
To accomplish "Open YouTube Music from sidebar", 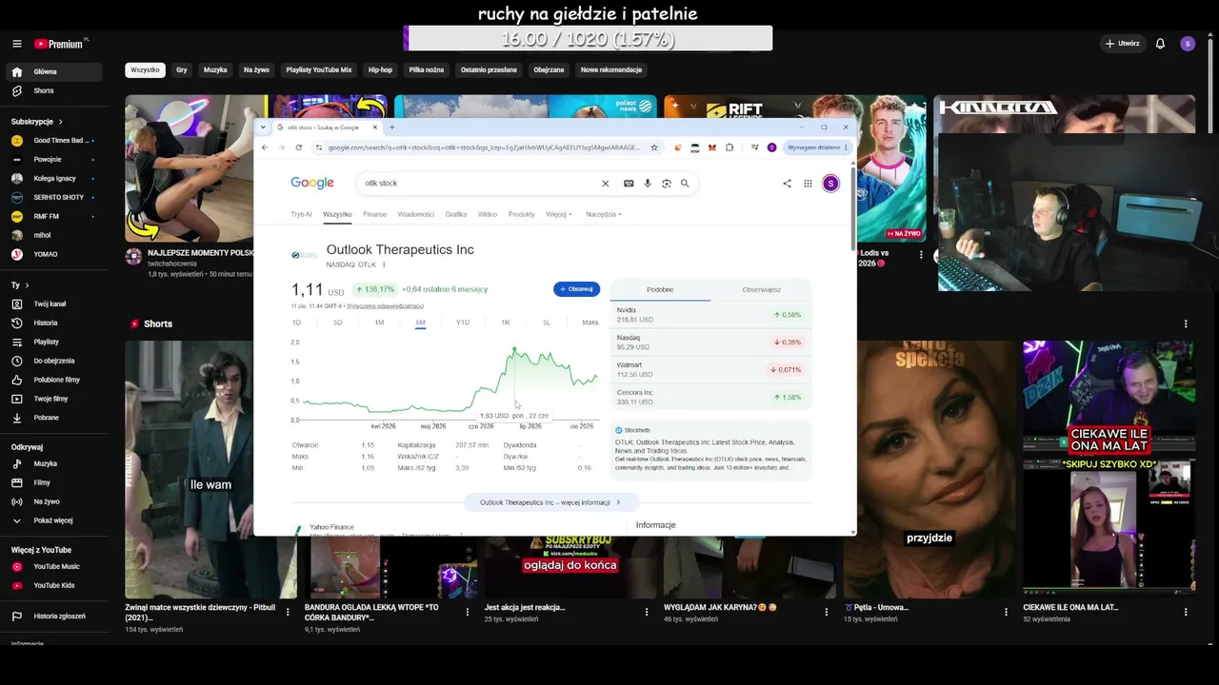I will point(54,567).
